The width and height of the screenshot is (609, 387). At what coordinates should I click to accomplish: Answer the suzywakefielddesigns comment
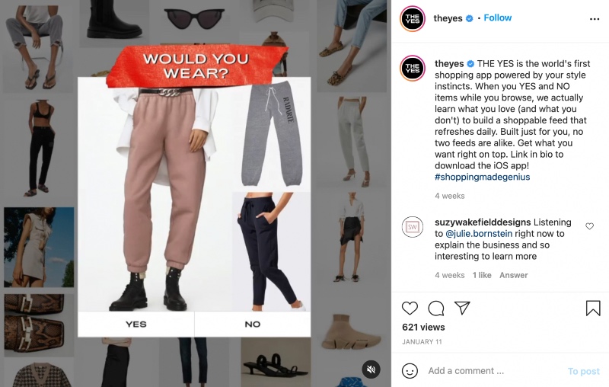click(513, 275)
